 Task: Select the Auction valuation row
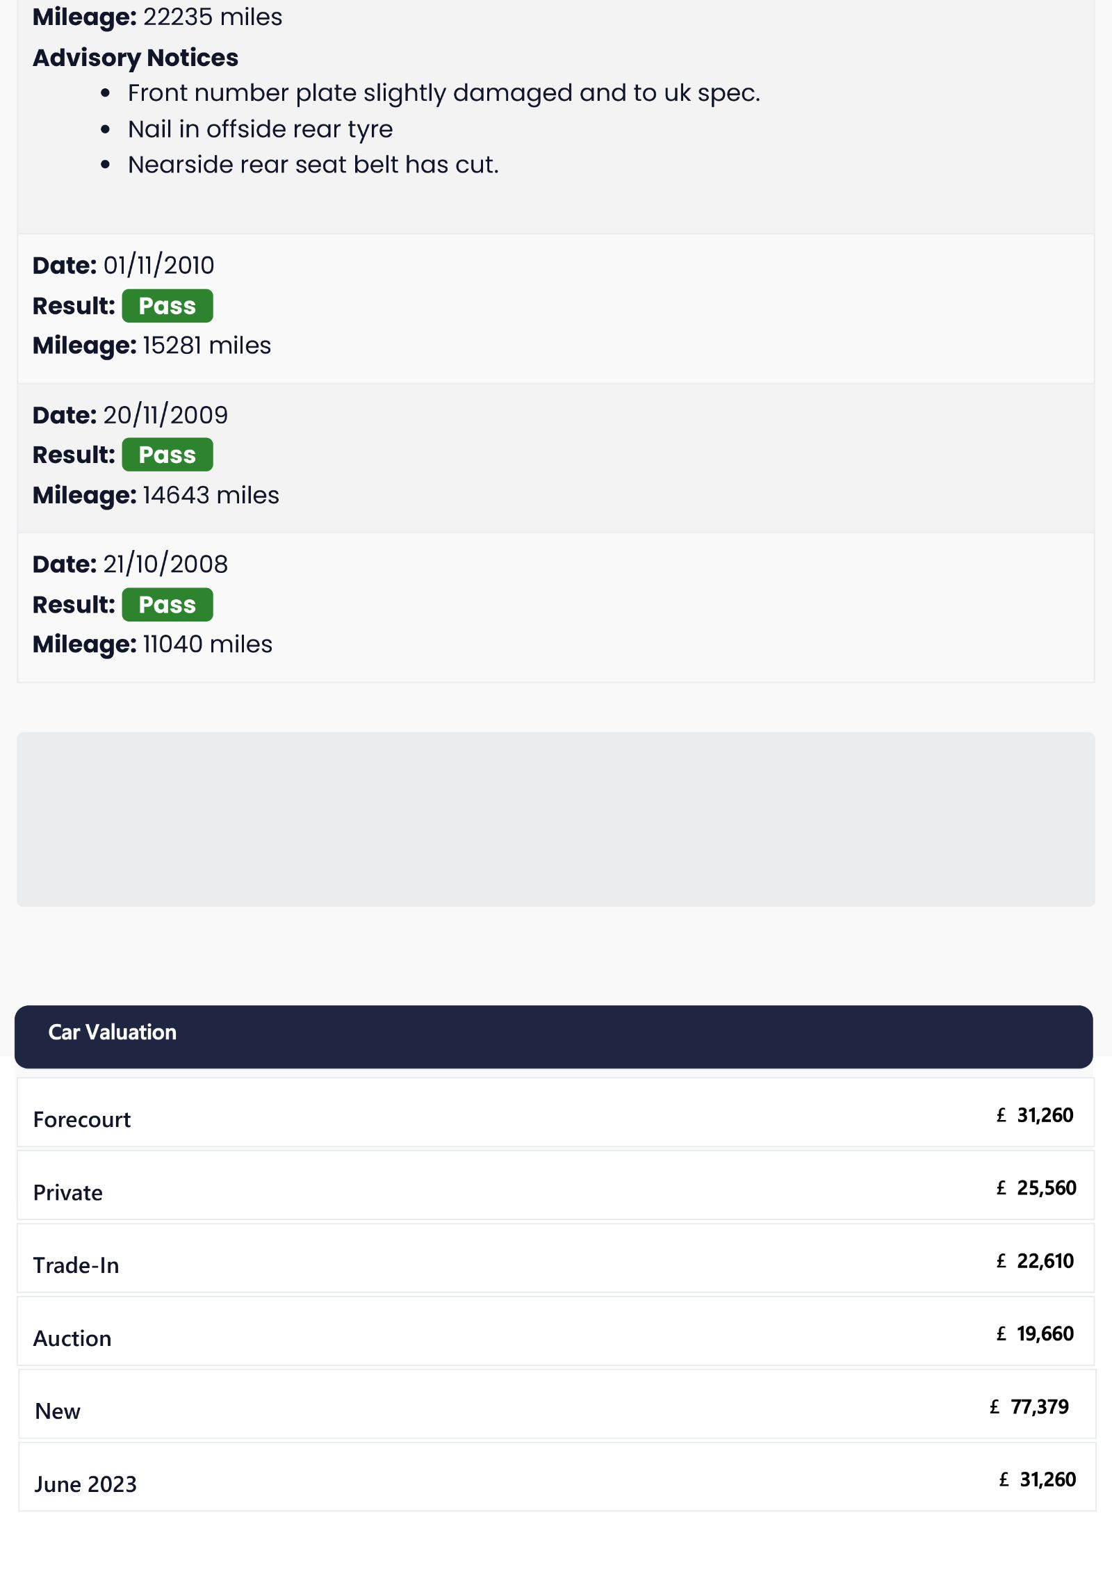pyautogui.click(x=555, y=1331)
